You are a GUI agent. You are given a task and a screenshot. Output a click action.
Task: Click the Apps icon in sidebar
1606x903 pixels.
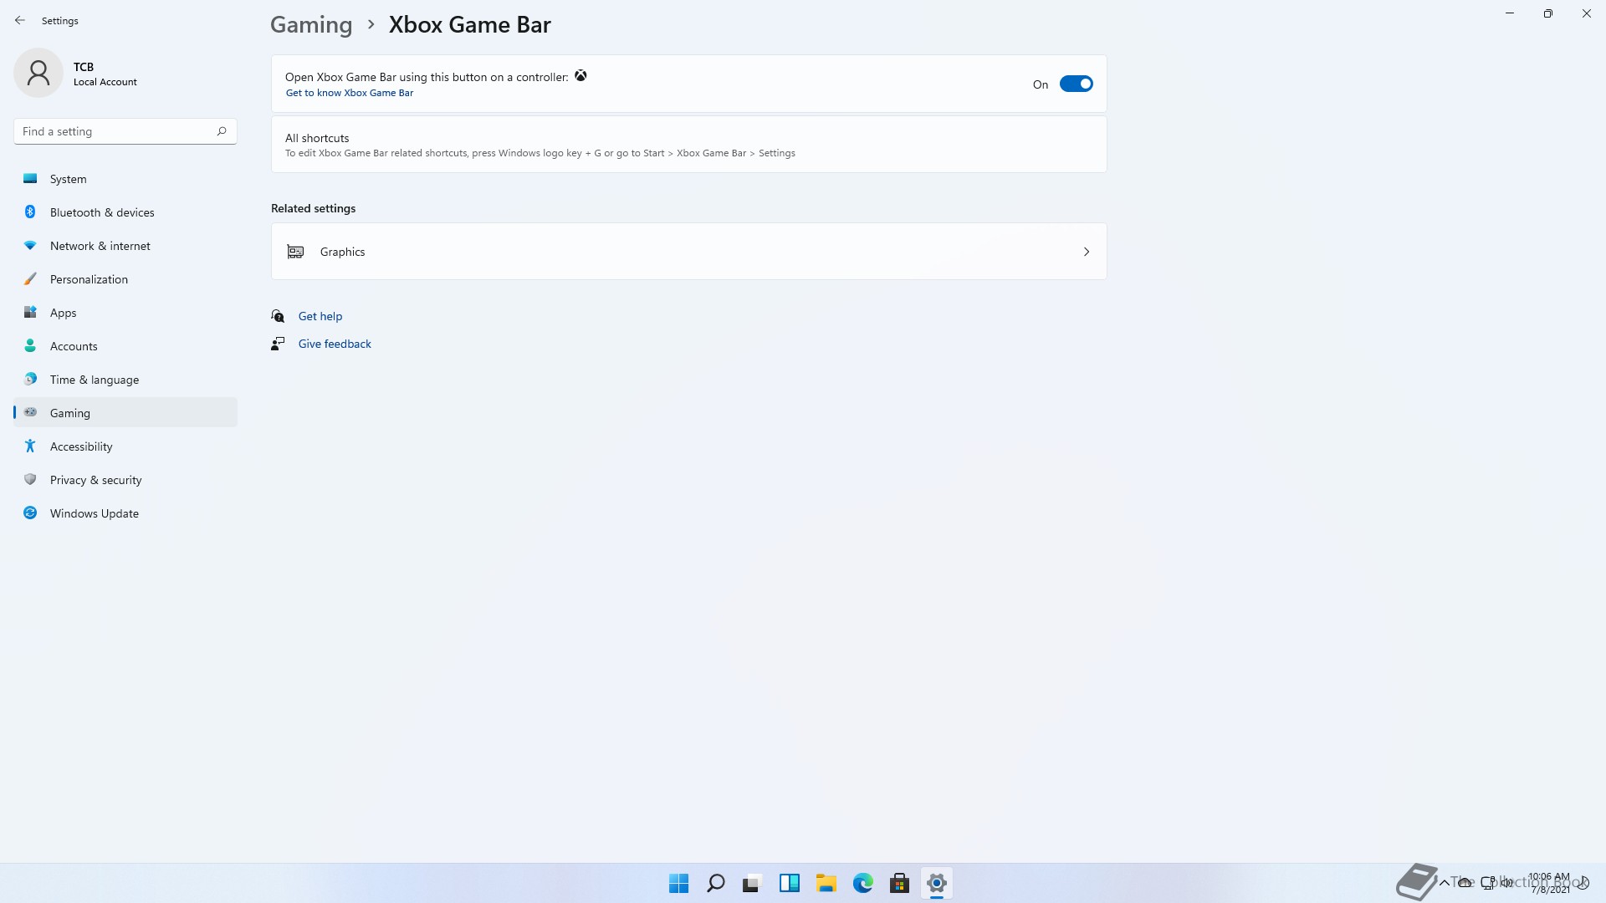pyautogui.click(x=30, y=312)
